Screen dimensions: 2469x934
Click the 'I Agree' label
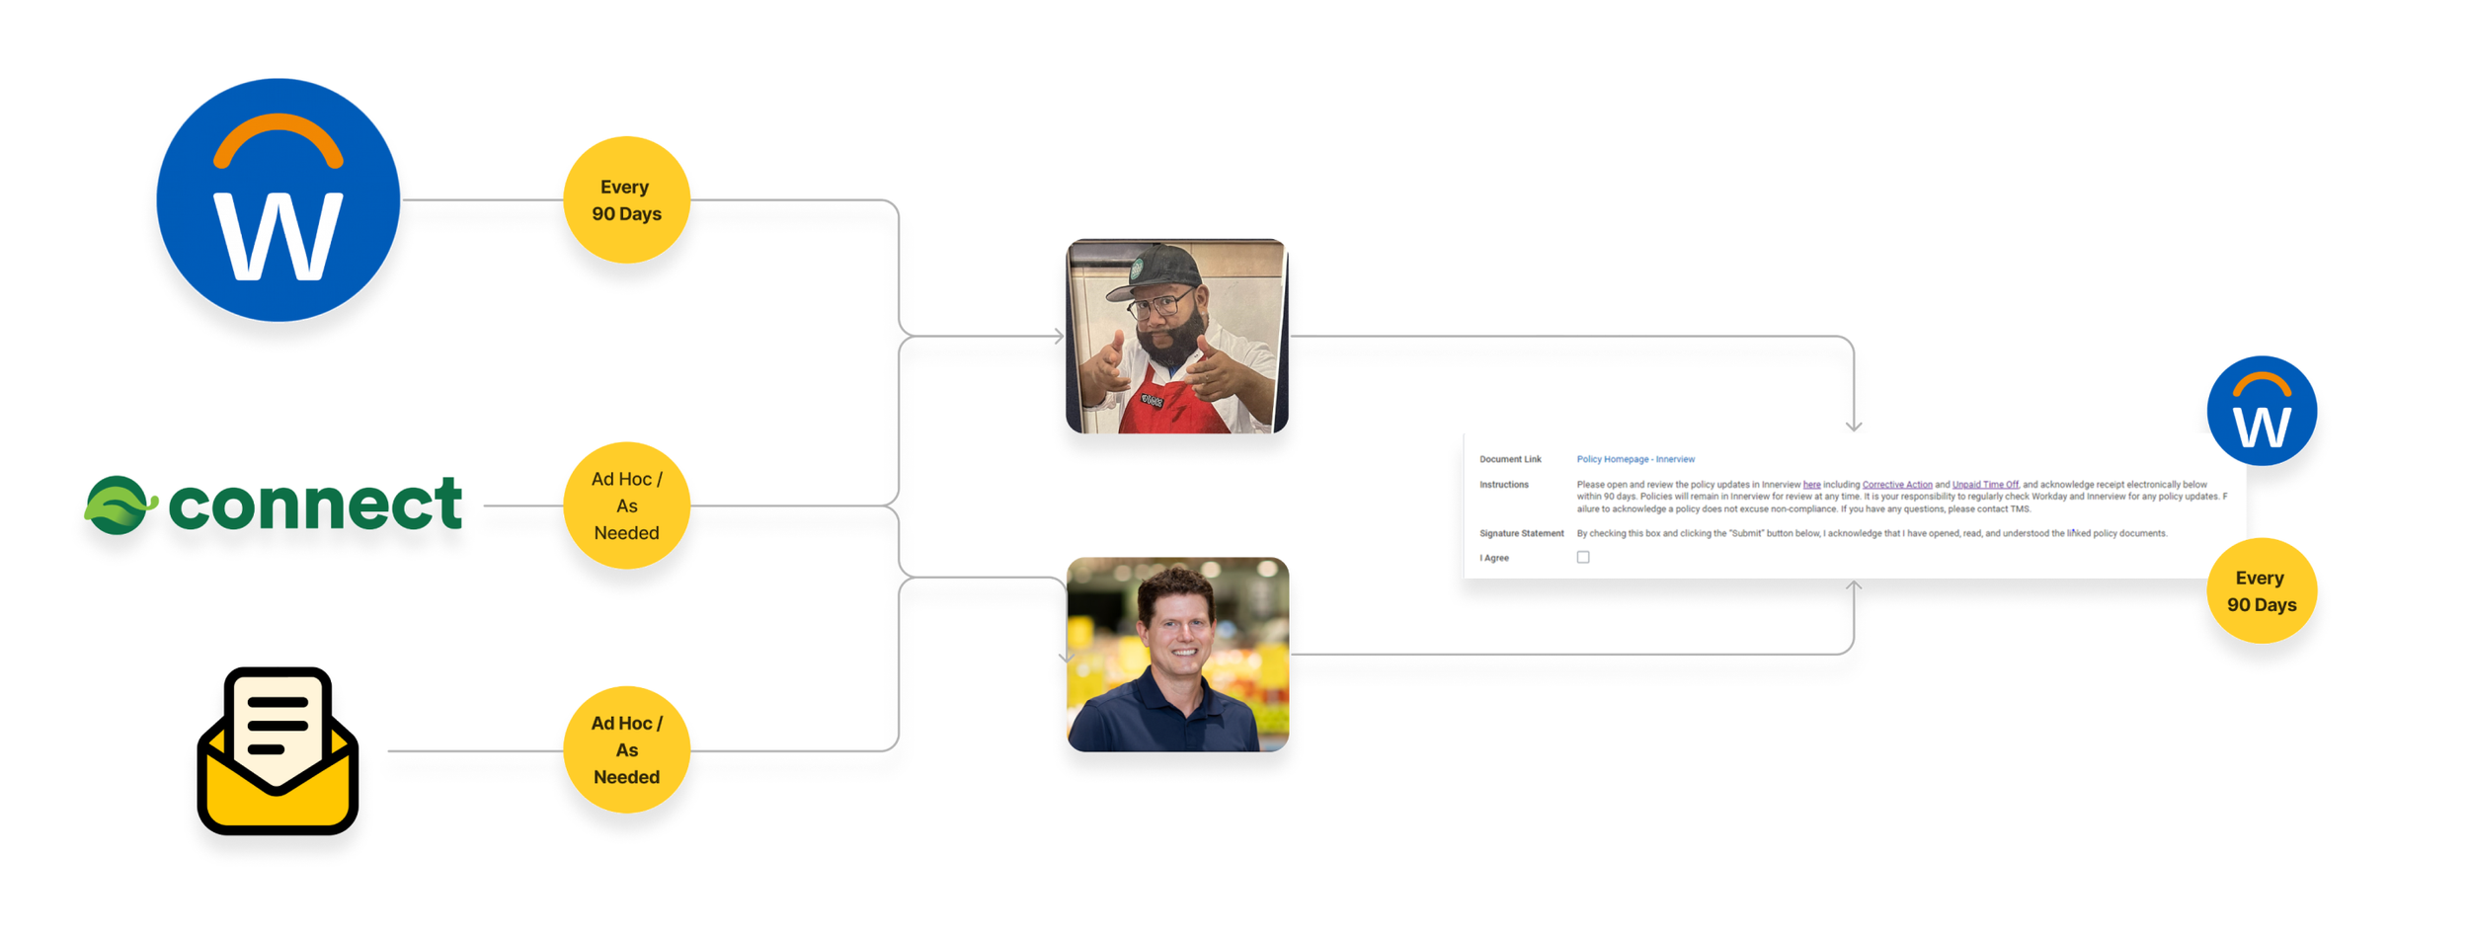[1494, 558]
